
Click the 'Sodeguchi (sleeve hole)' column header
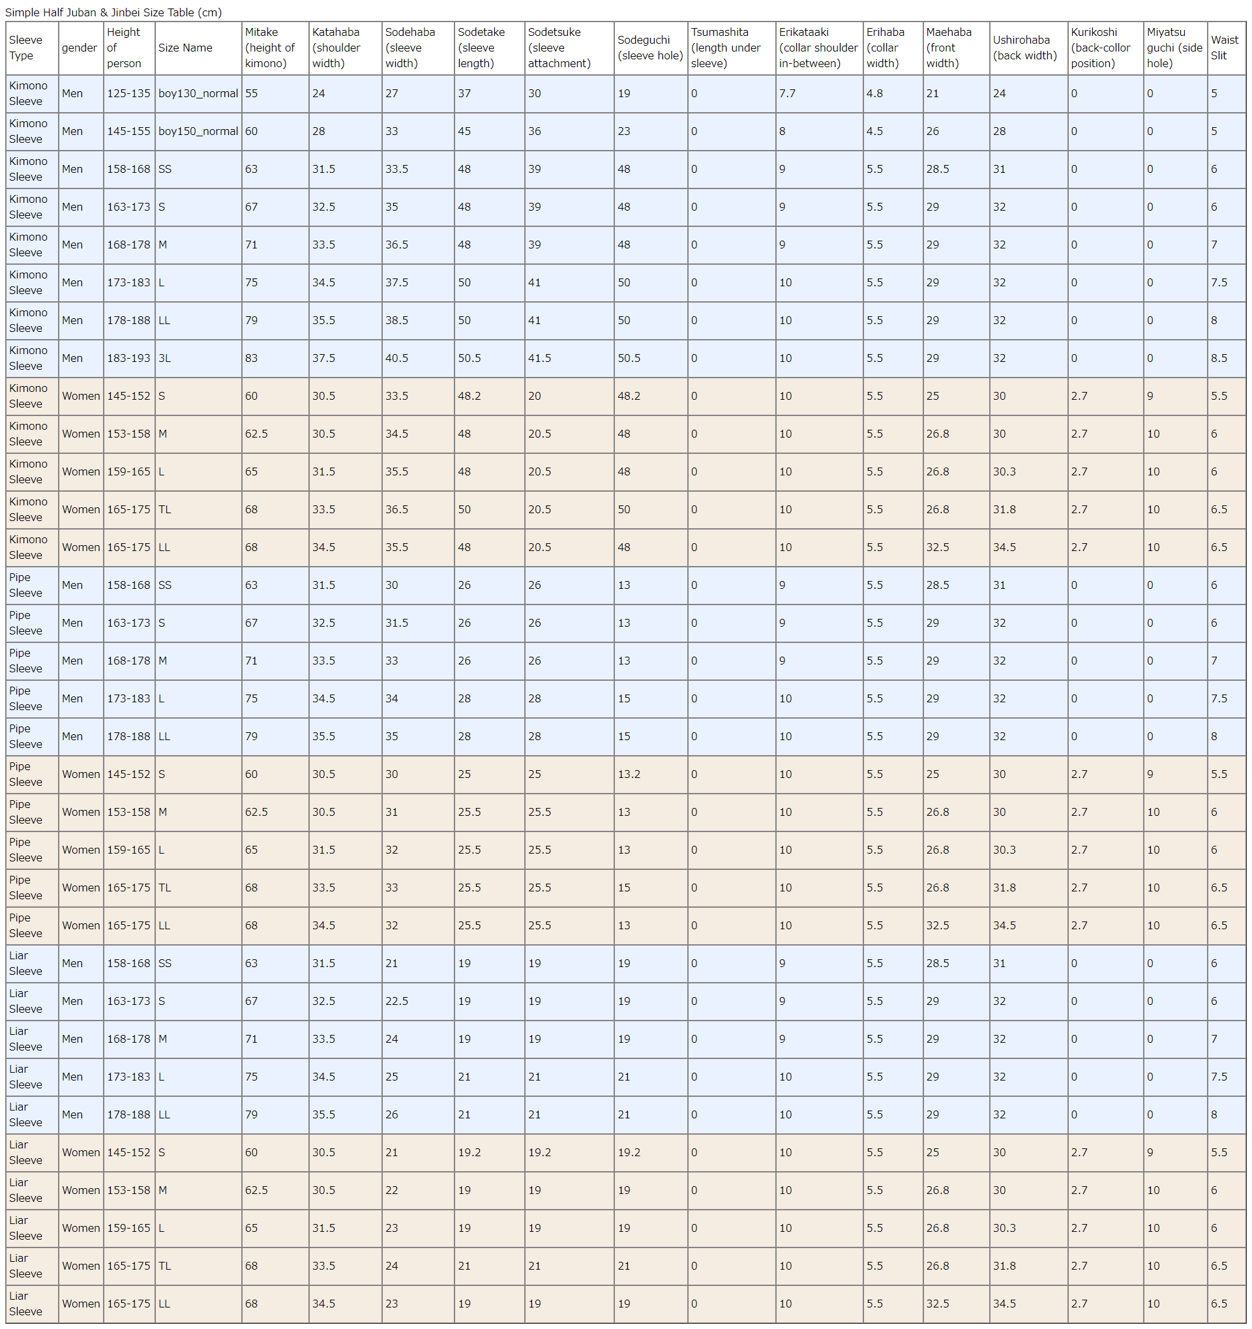tap(649, 48)
